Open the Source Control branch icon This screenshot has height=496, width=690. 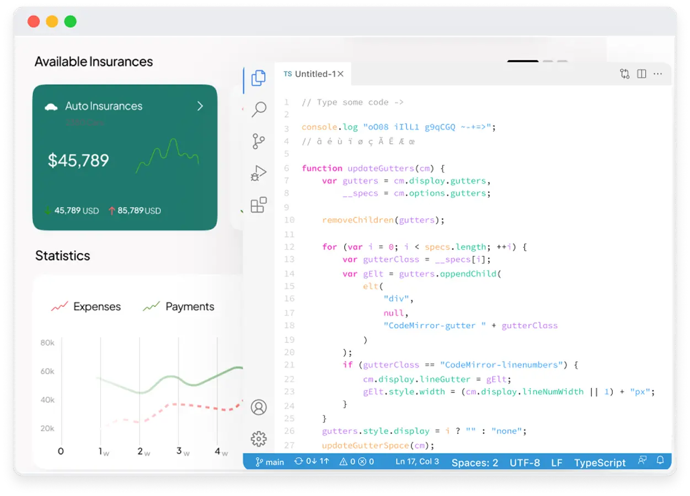(258, 142)
